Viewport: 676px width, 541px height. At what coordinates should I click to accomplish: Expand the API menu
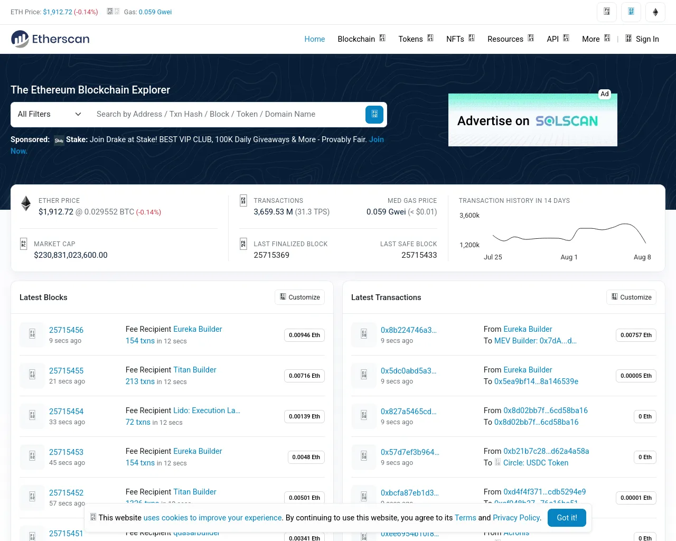(x=558, y=39)
